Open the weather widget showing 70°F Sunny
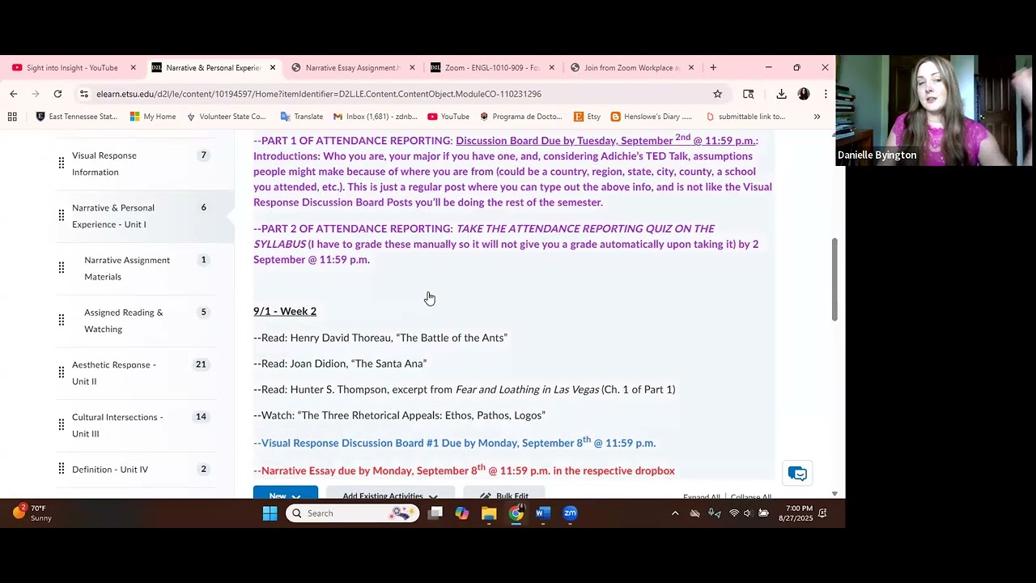 (x=32, y=513)
